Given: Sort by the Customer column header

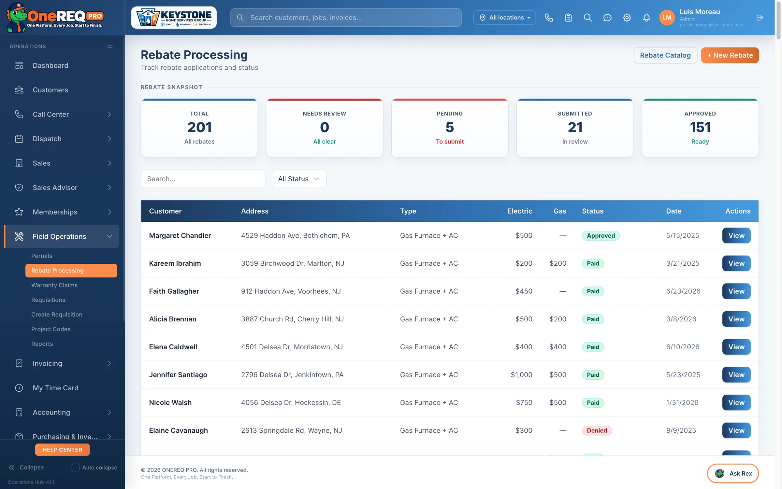Looking at the screenshot, I should 165,211.
